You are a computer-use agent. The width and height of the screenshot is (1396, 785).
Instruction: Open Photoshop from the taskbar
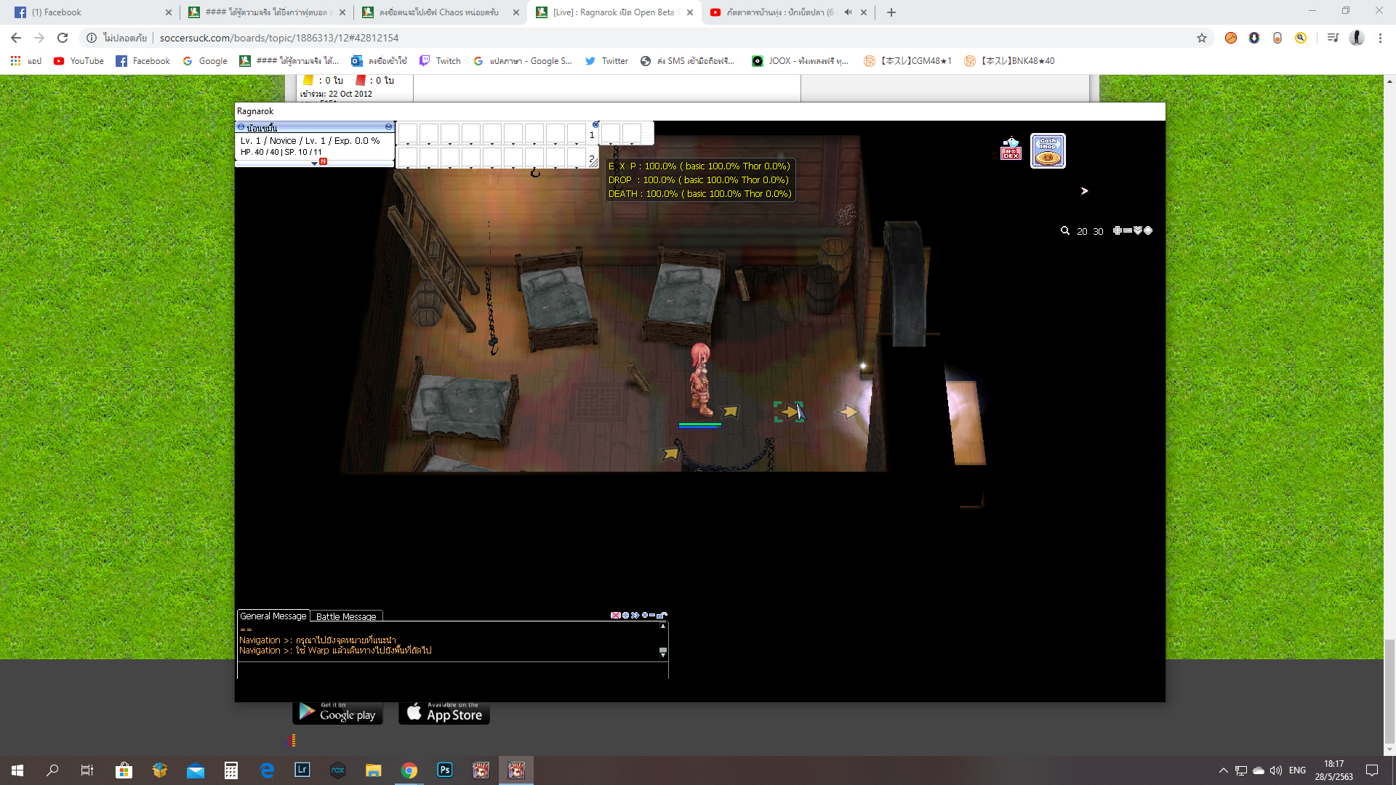tap(445, 770)
